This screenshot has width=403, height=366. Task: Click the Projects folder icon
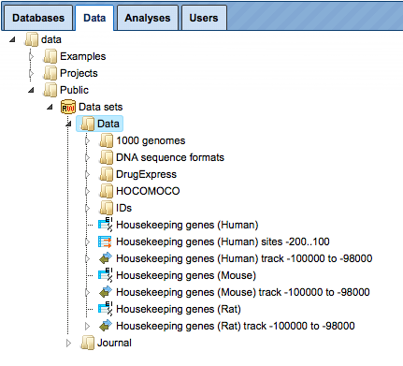click(x=50, y=73)
